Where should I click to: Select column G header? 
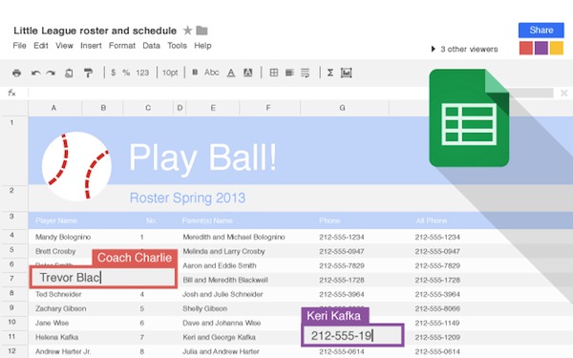(345, 108)
